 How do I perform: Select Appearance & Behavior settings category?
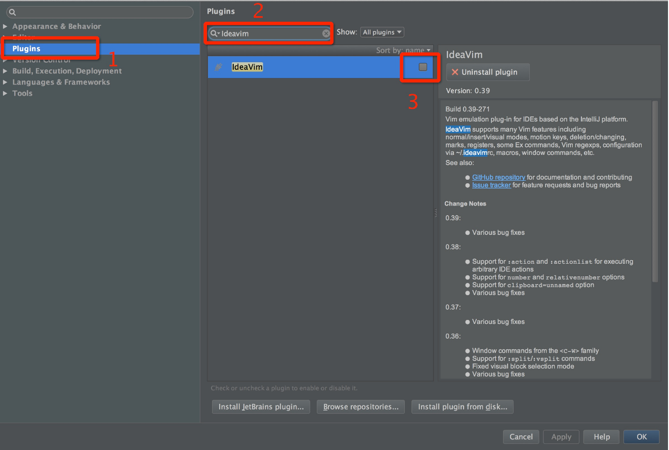(x=57, y=26)
